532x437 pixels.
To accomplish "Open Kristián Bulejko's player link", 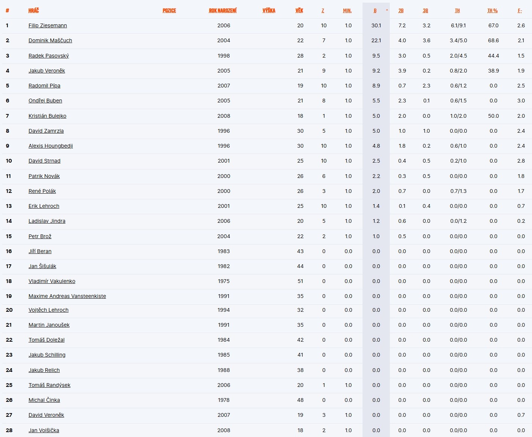I will point(47,116).
